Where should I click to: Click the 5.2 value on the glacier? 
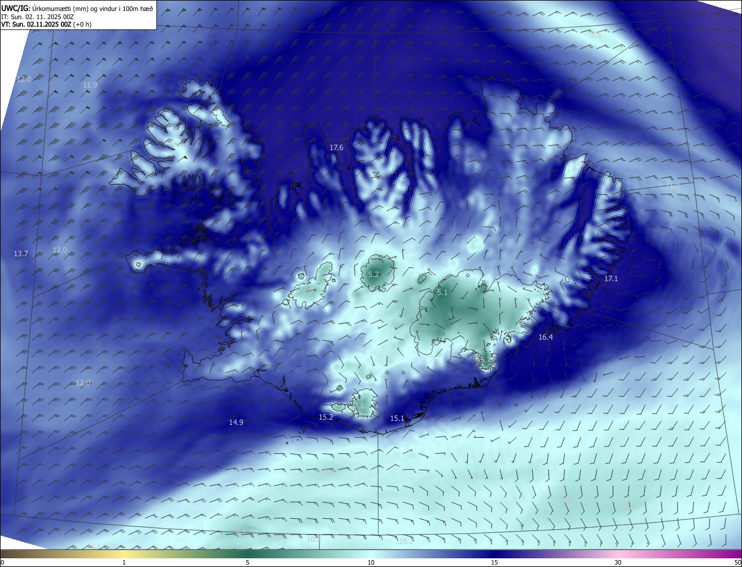[373, 274]
